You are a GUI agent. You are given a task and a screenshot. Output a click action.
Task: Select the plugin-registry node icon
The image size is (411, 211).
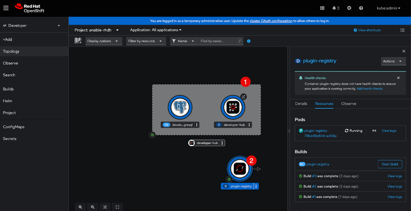pos(240,169)
